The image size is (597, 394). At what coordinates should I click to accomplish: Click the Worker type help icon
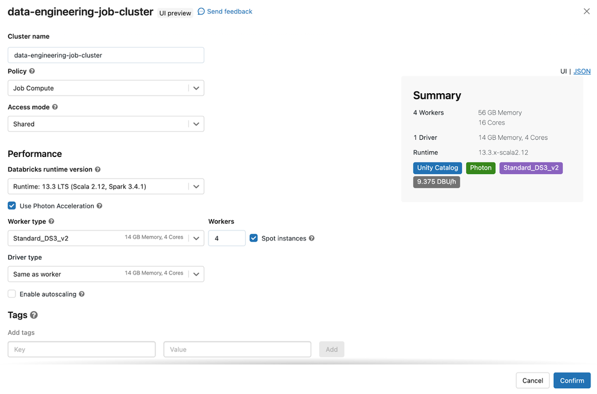[x=51, y=221]
